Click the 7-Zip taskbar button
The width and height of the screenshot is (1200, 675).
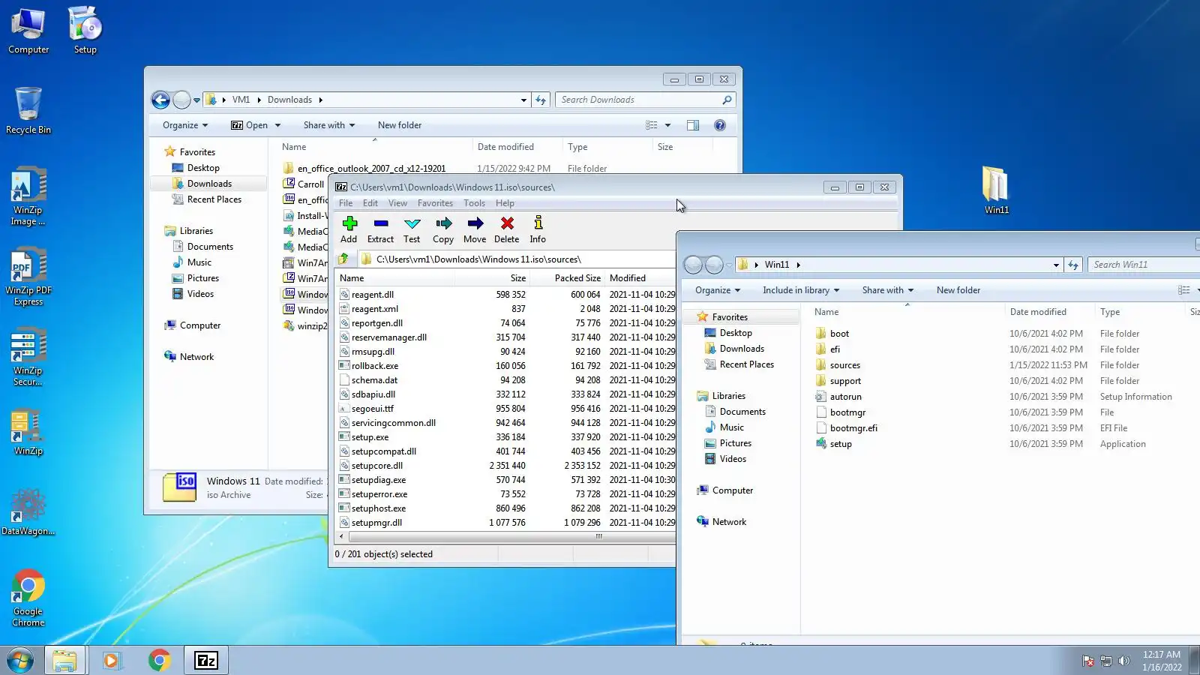pos(206,661)
